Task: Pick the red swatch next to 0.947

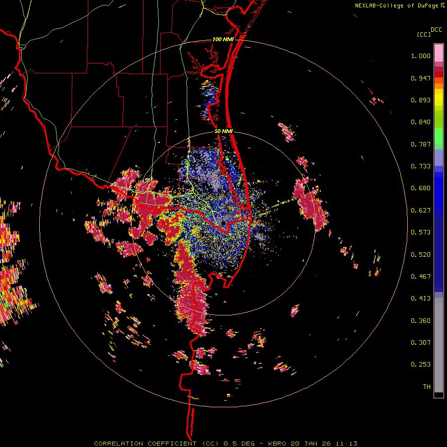Action: click(439, 74)
